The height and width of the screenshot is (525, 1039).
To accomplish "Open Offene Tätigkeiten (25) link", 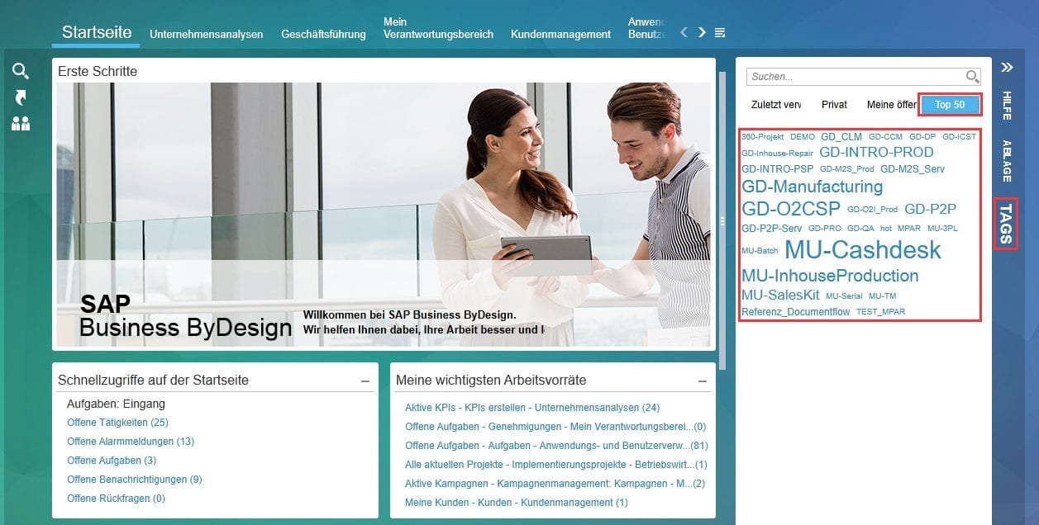I will tap(117, 423).
